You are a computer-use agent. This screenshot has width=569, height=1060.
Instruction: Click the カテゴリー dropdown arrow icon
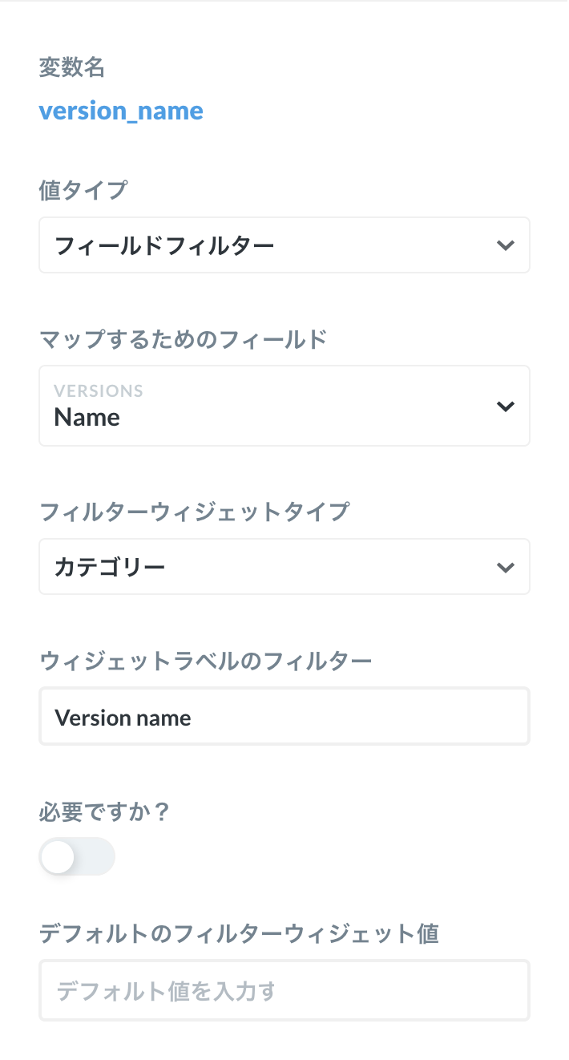coord(506,566)
